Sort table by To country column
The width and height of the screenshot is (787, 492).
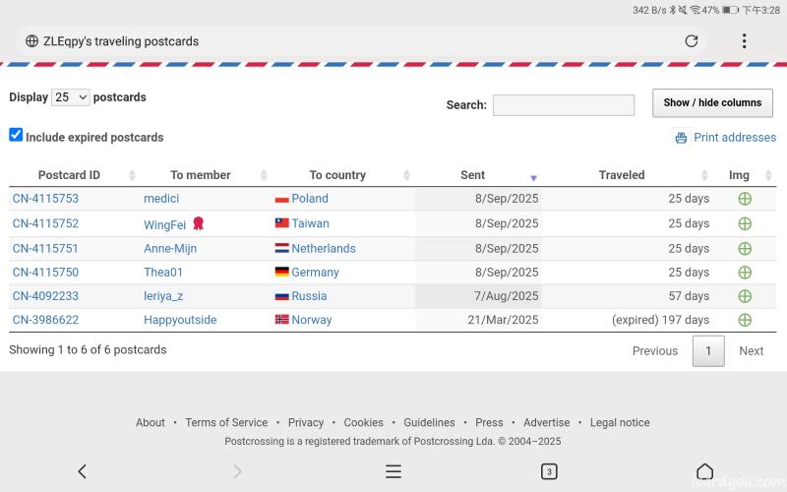(337, 175)
